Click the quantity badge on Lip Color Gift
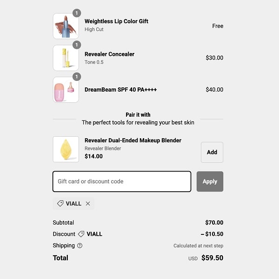This screenshot has height=279, width=279. 77,13
